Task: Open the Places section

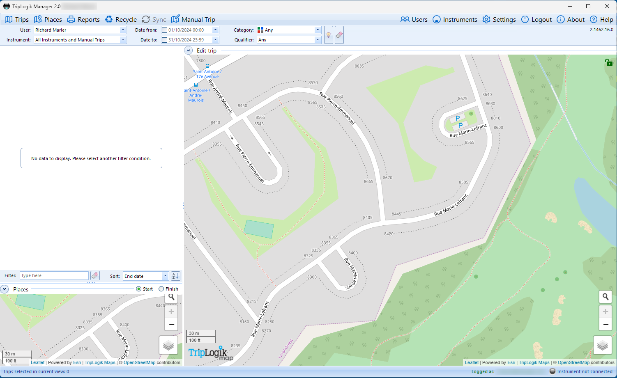Action: click(x=48, y=19)
